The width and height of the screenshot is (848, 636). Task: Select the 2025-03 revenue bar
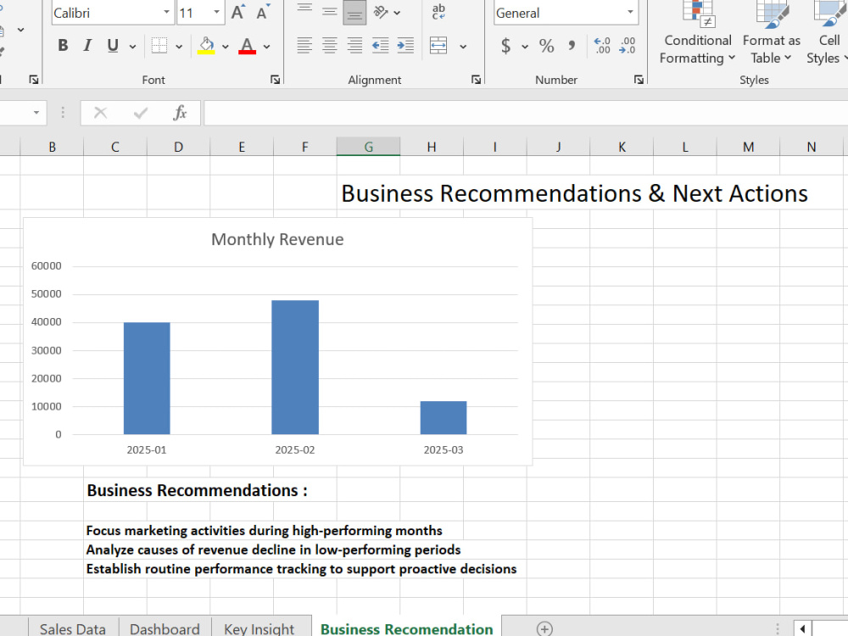tap(444, 417)
